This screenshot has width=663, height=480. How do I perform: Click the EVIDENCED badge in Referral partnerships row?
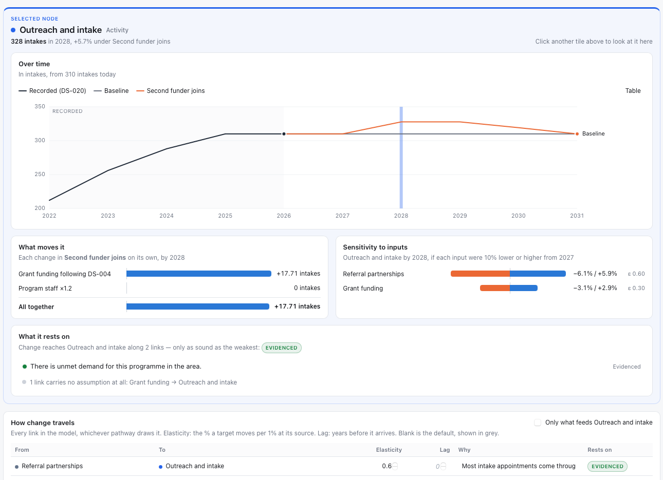click(x=607, y=466)
